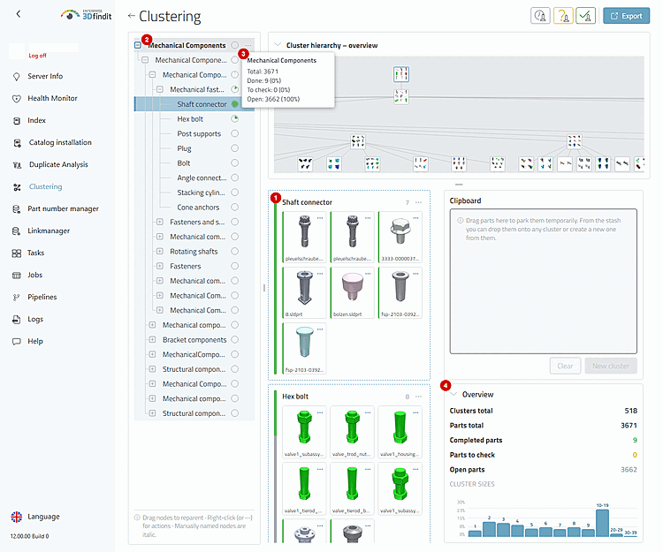Select the bolzen.sldprt part thumbnail
Image resolution: width=663 pixels, height=552 pixels.
[x=352, y=291]
